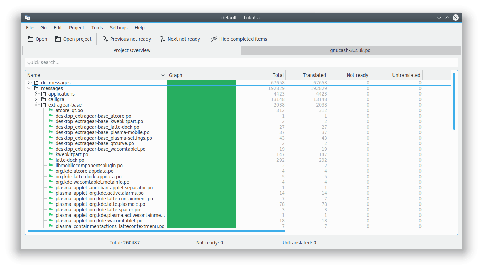Open the Tools menu

coord(97,28)
